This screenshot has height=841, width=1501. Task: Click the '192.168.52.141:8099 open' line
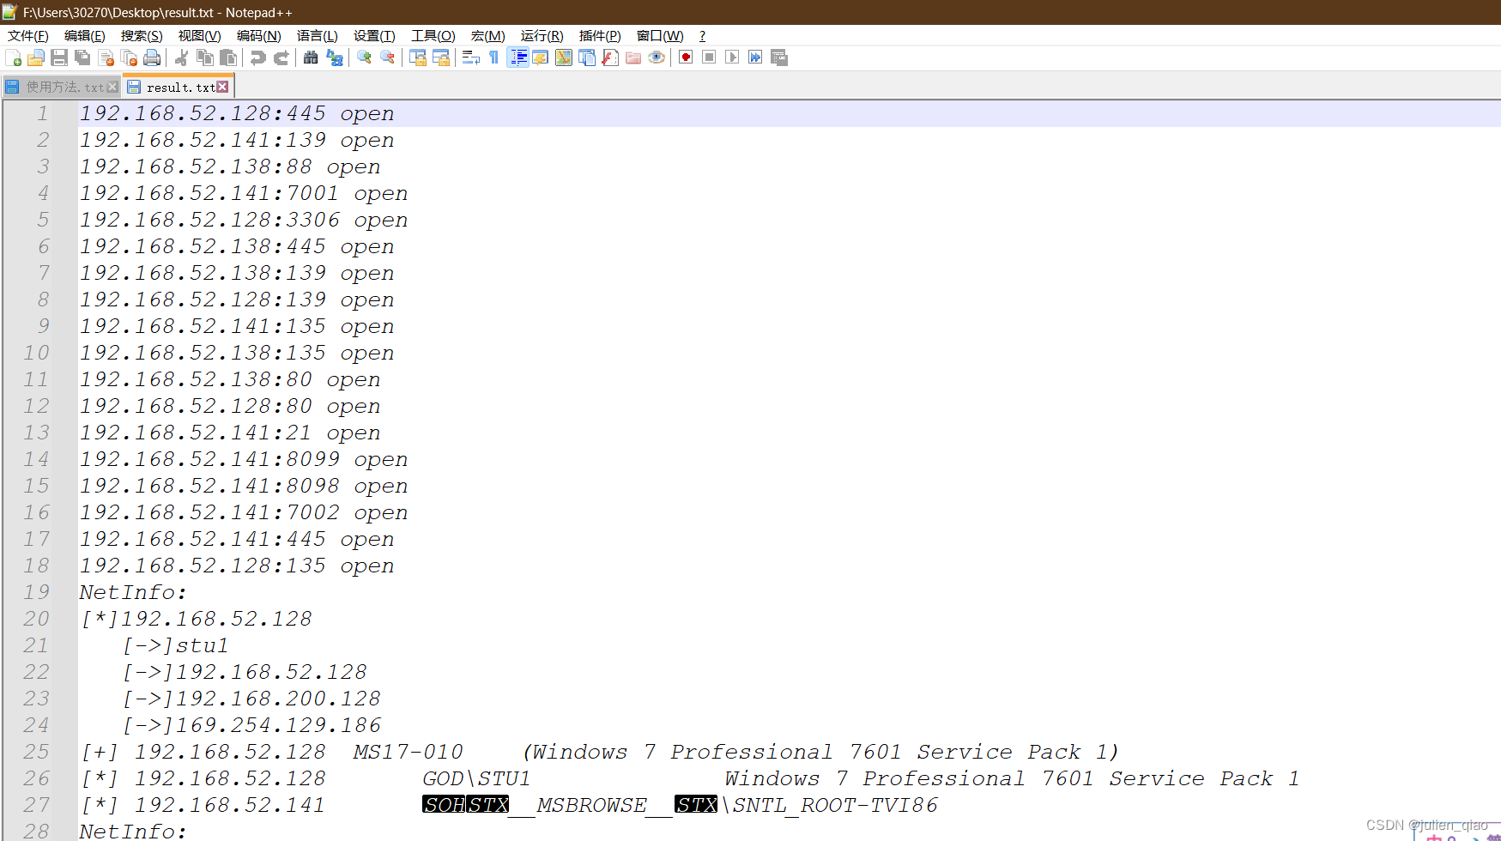coord(244,459)
